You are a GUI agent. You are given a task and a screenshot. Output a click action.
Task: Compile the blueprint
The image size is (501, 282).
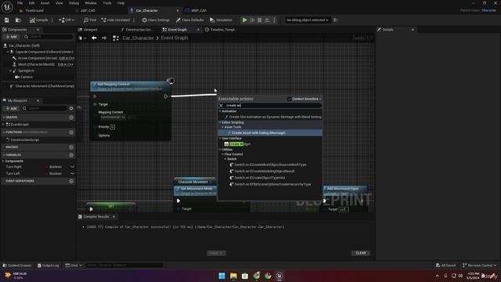(38, 20)
